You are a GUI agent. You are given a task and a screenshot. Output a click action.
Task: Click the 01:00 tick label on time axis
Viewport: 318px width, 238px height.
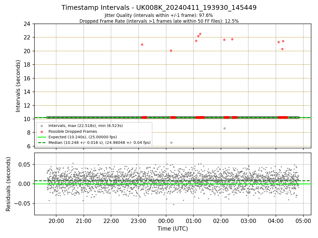pos(193,221)
